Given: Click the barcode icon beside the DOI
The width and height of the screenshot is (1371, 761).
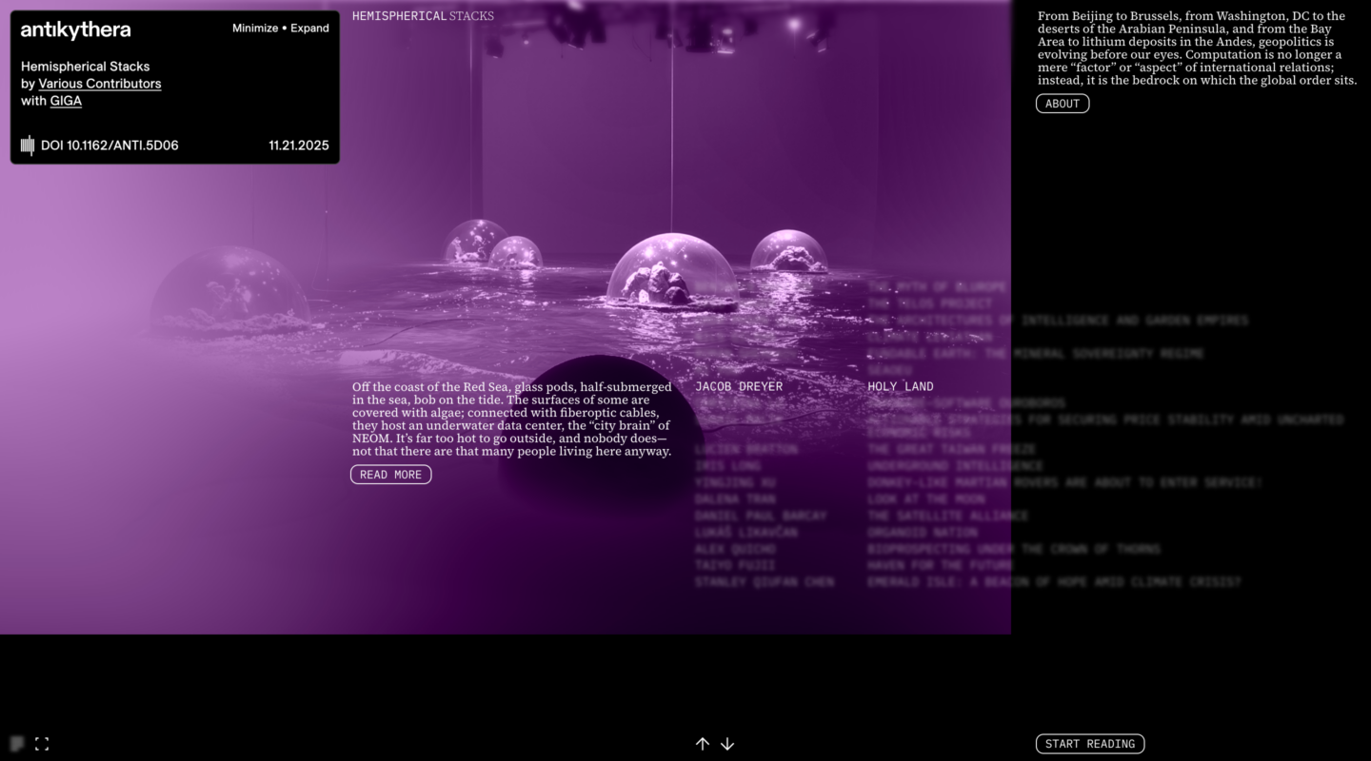Looking at the screenshot, I should click(x=28, y=146).
